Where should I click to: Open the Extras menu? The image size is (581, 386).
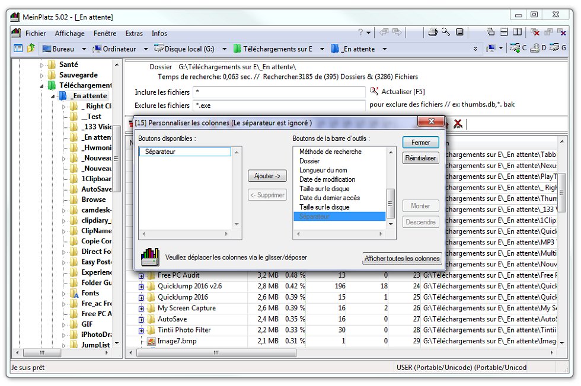tap(134, 33)
